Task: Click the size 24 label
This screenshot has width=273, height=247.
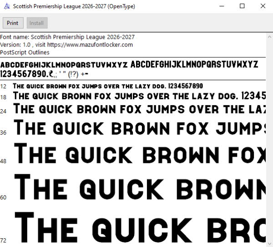Action: tap(3, 111)
